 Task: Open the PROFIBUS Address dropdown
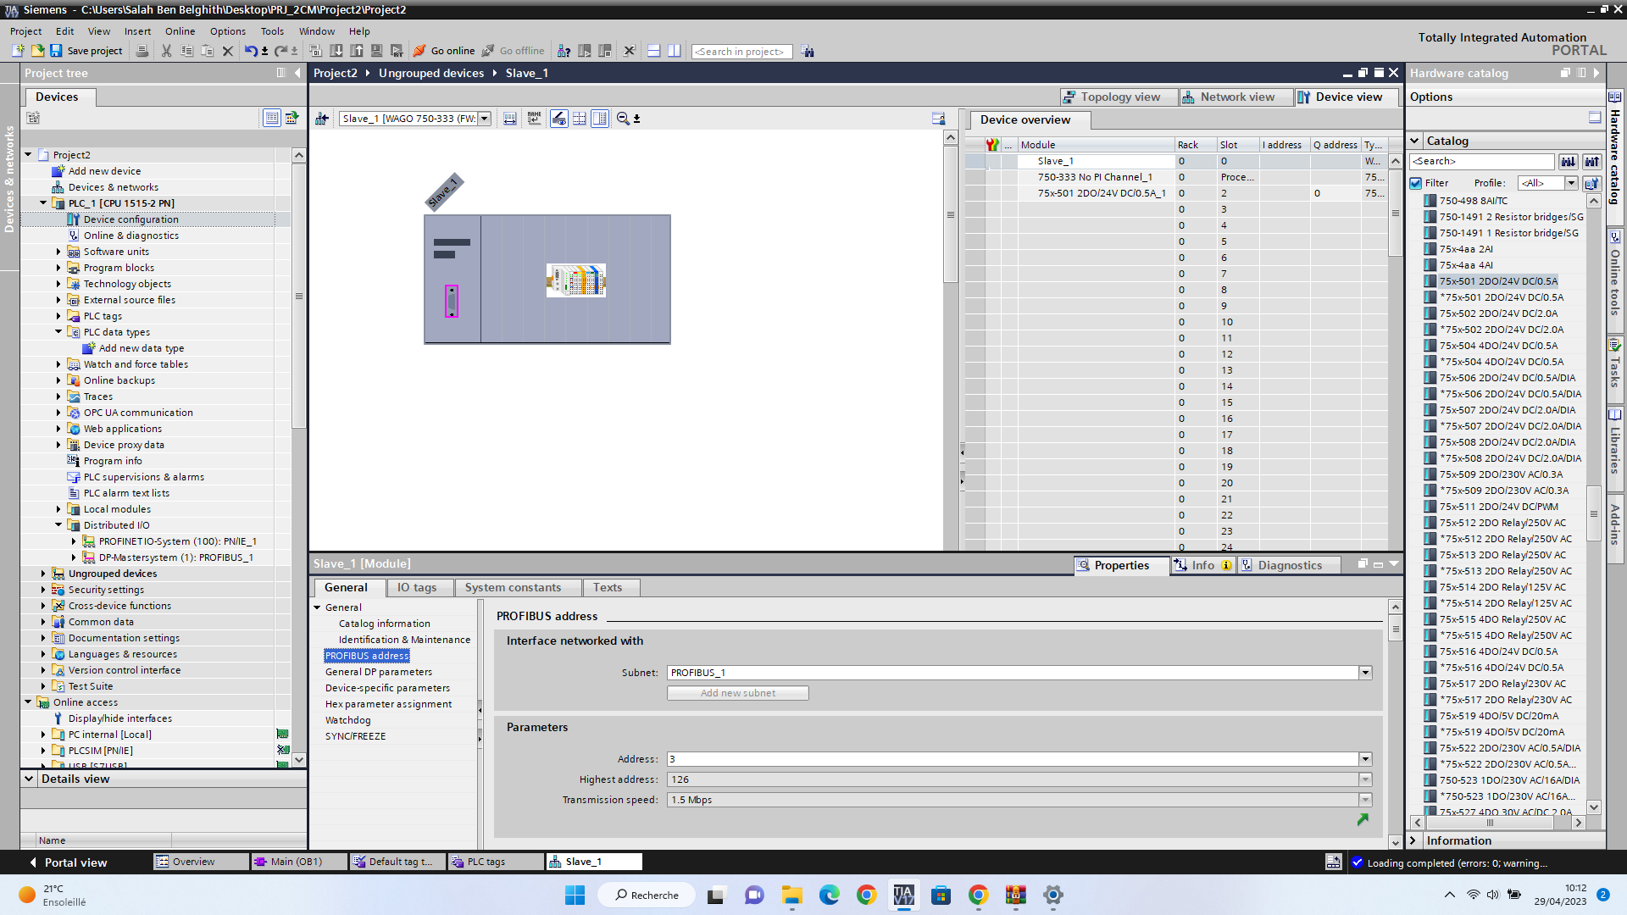click(x=1365, y=759)
